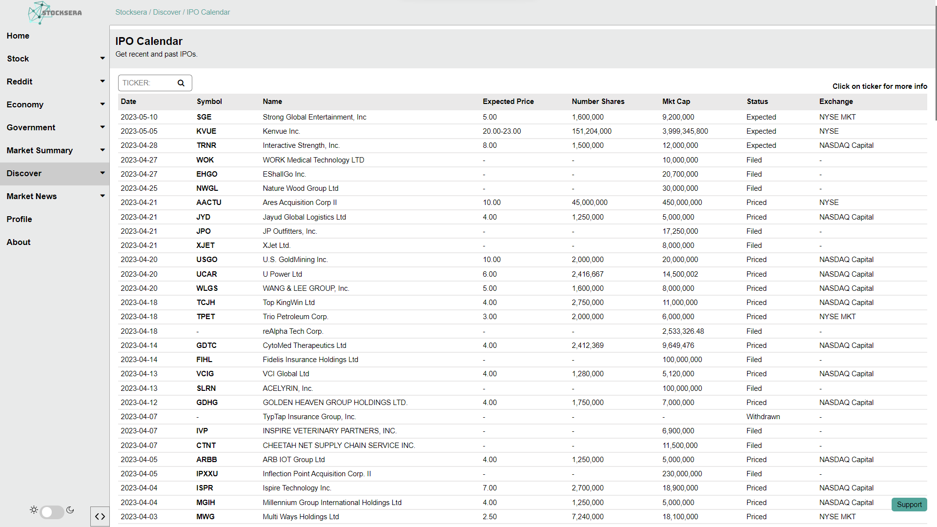Expand the Reddit submenu arrow
Screen dimensions: 937x527
coord(102,81)
